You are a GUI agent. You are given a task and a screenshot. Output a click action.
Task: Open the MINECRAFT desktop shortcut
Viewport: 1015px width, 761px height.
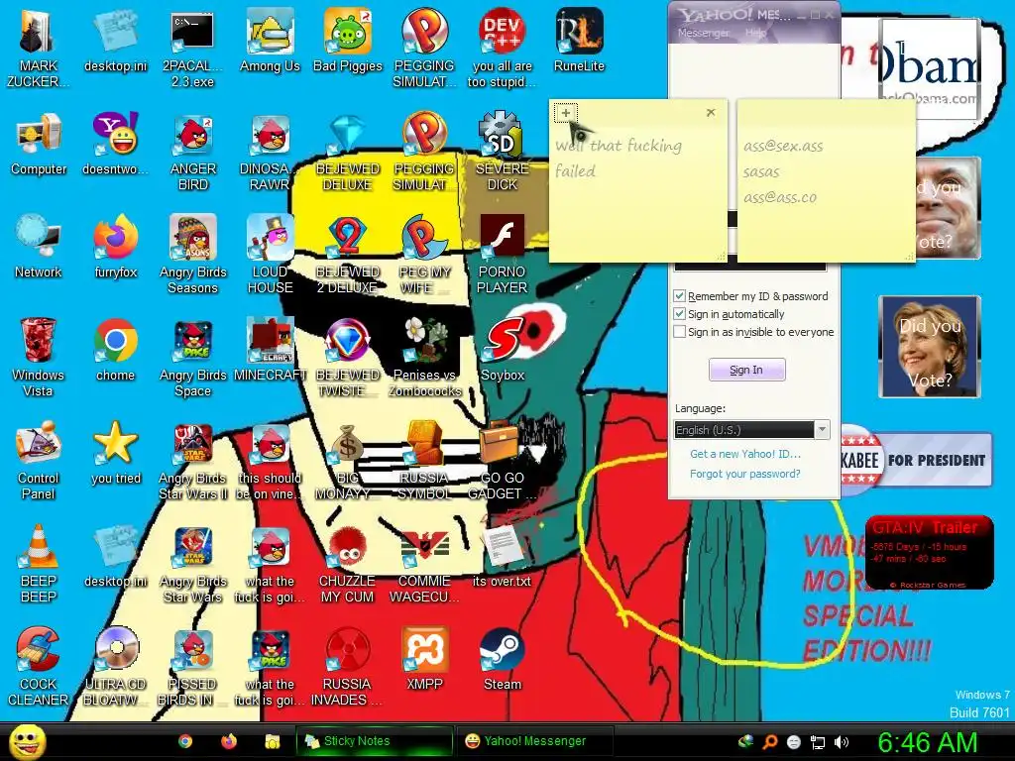(x=270, y=350)
